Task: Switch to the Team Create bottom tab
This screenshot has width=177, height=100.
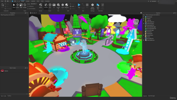Action: pyautogui.click(x=4, y=96)
